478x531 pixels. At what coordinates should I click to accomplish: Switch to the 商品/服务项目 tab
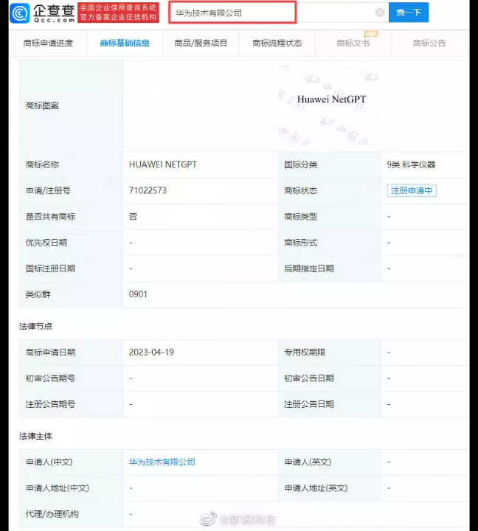pyautogui.click(x=201, y=43)
